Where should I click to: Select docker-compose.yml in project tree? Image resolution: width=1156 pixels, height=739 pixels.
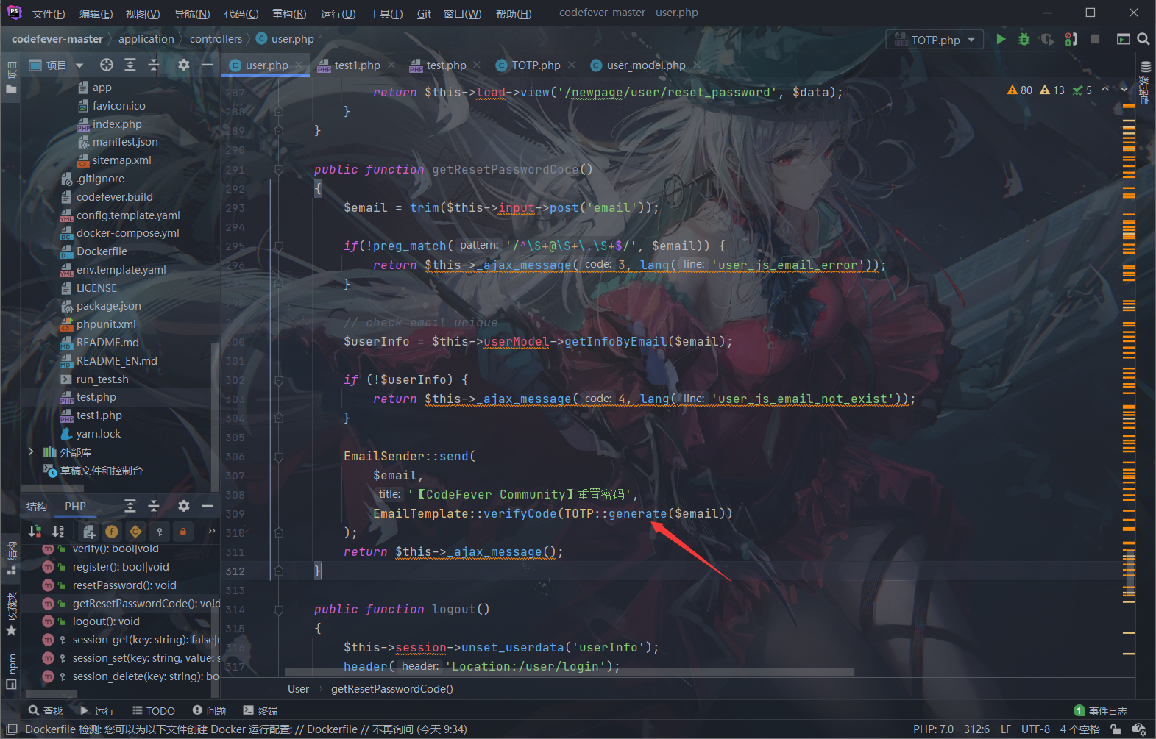click(x=127, y=233)
